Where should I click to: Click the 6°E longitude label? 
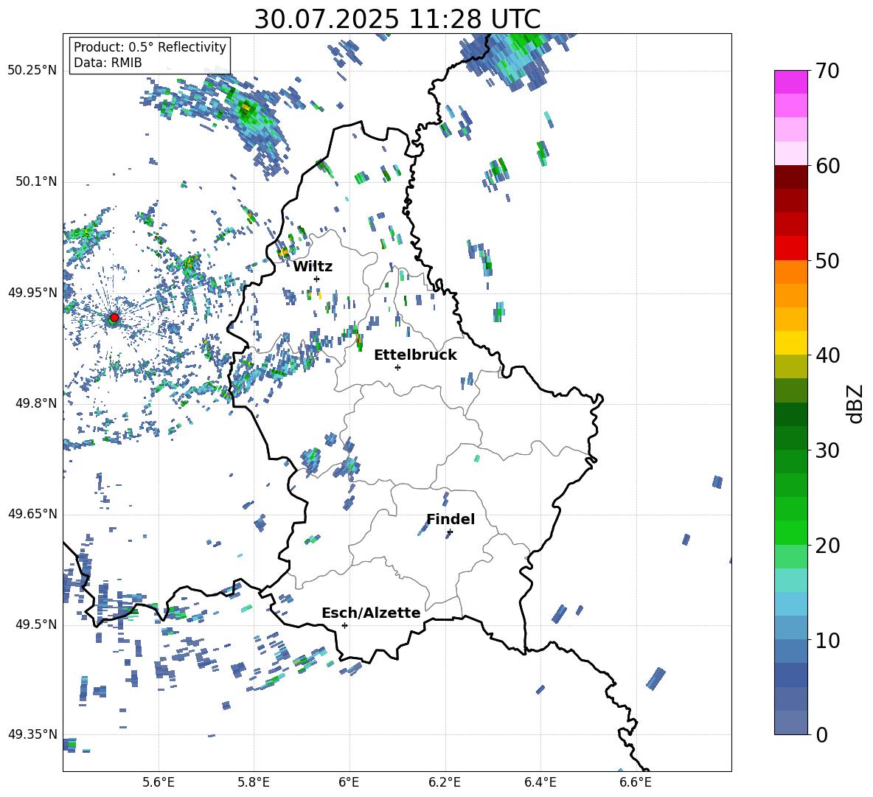pos(349,782)
